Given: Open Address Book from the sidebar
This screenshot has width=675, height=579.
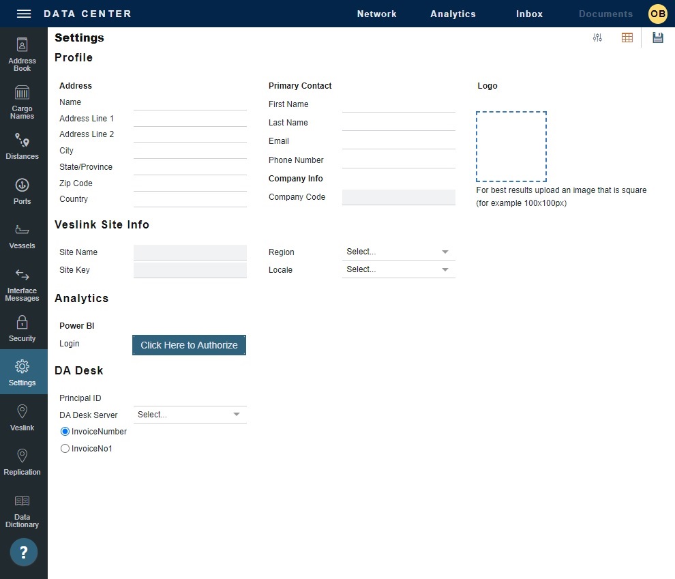Looking at the screenshot, I should pos(22,55).
